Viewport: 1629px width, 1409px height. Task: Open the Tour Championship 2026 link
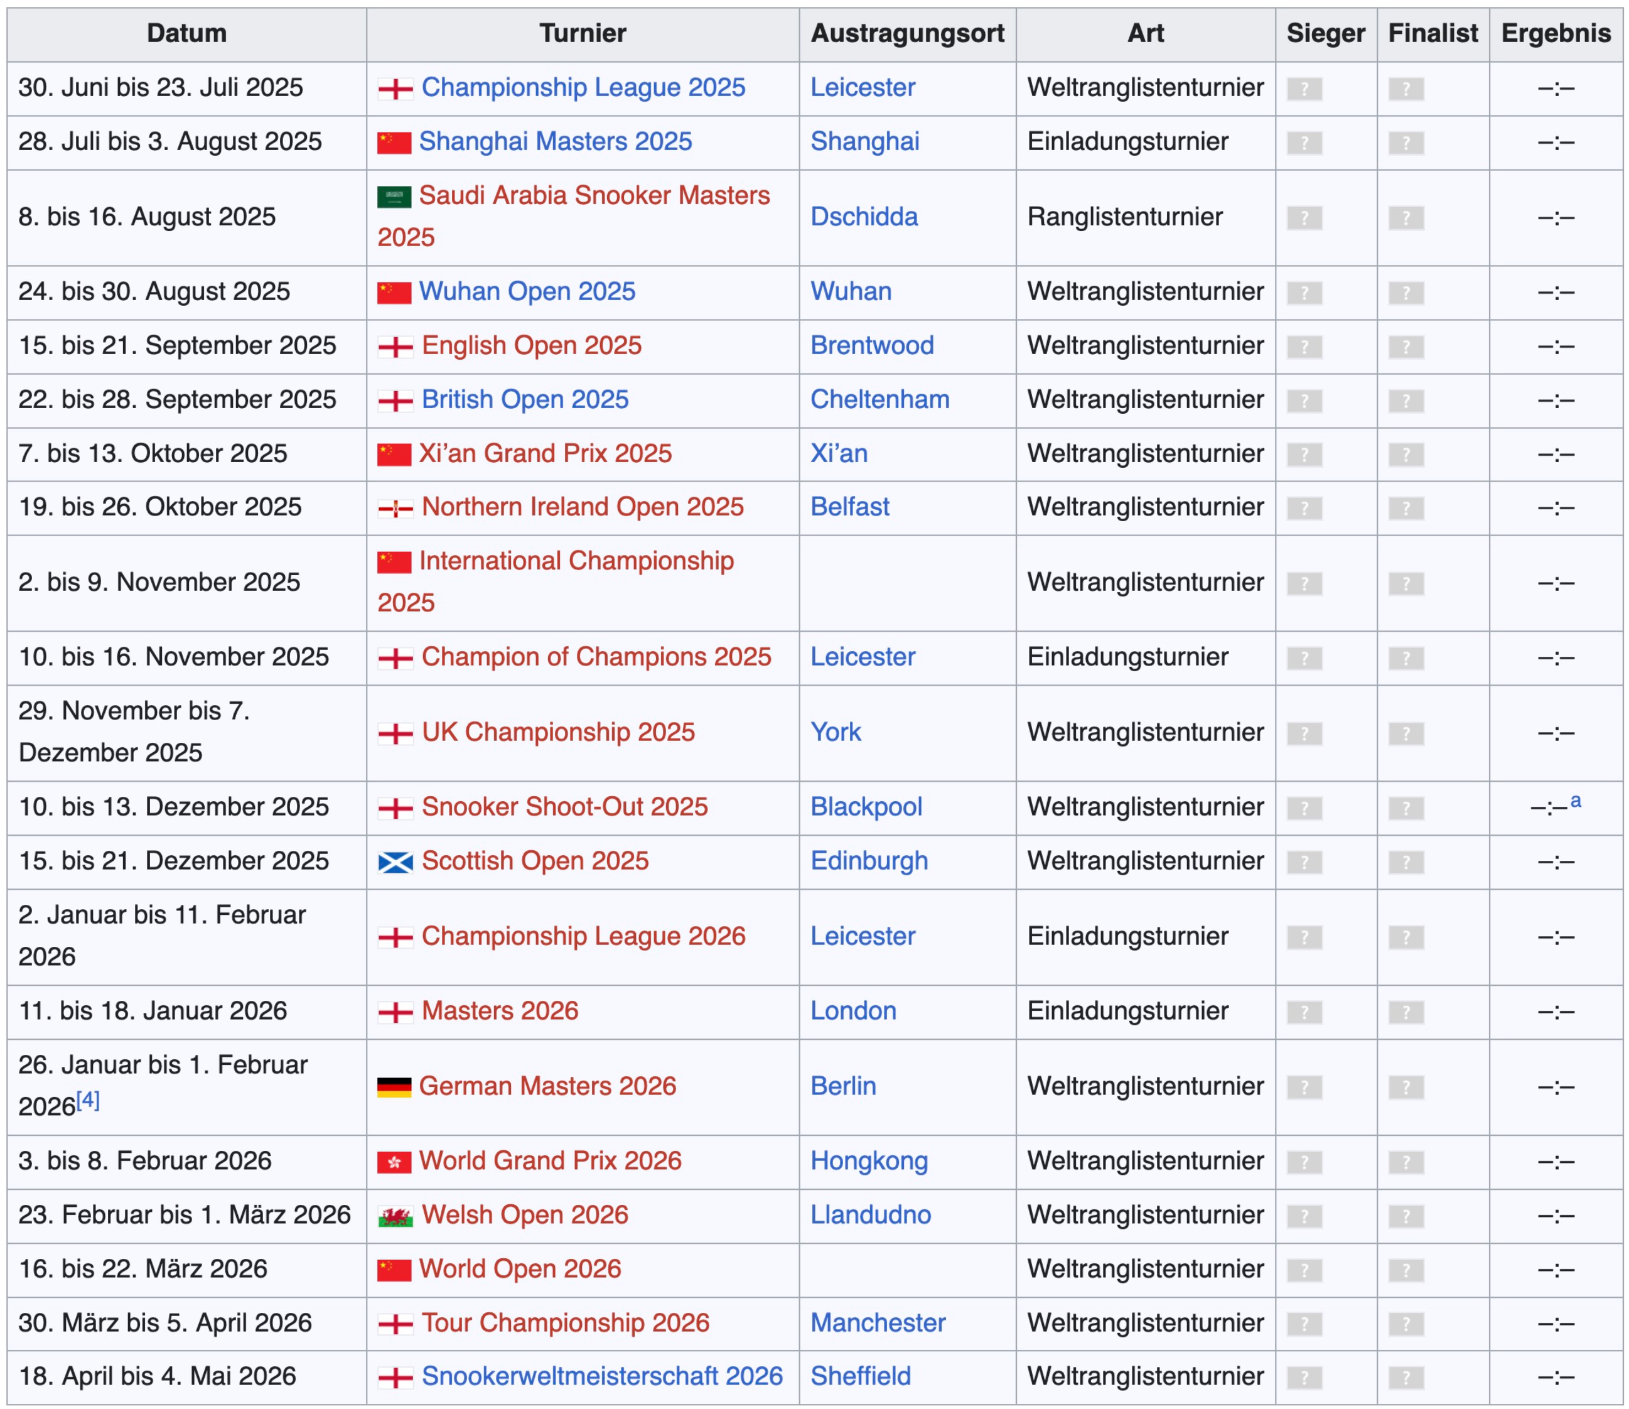tap(565, 1324)
